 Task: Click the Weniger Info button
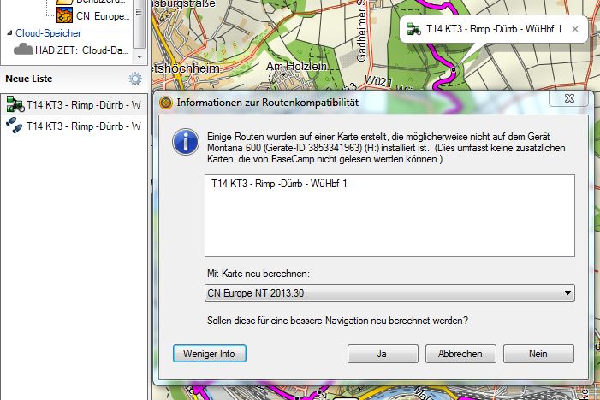[209, 354]
